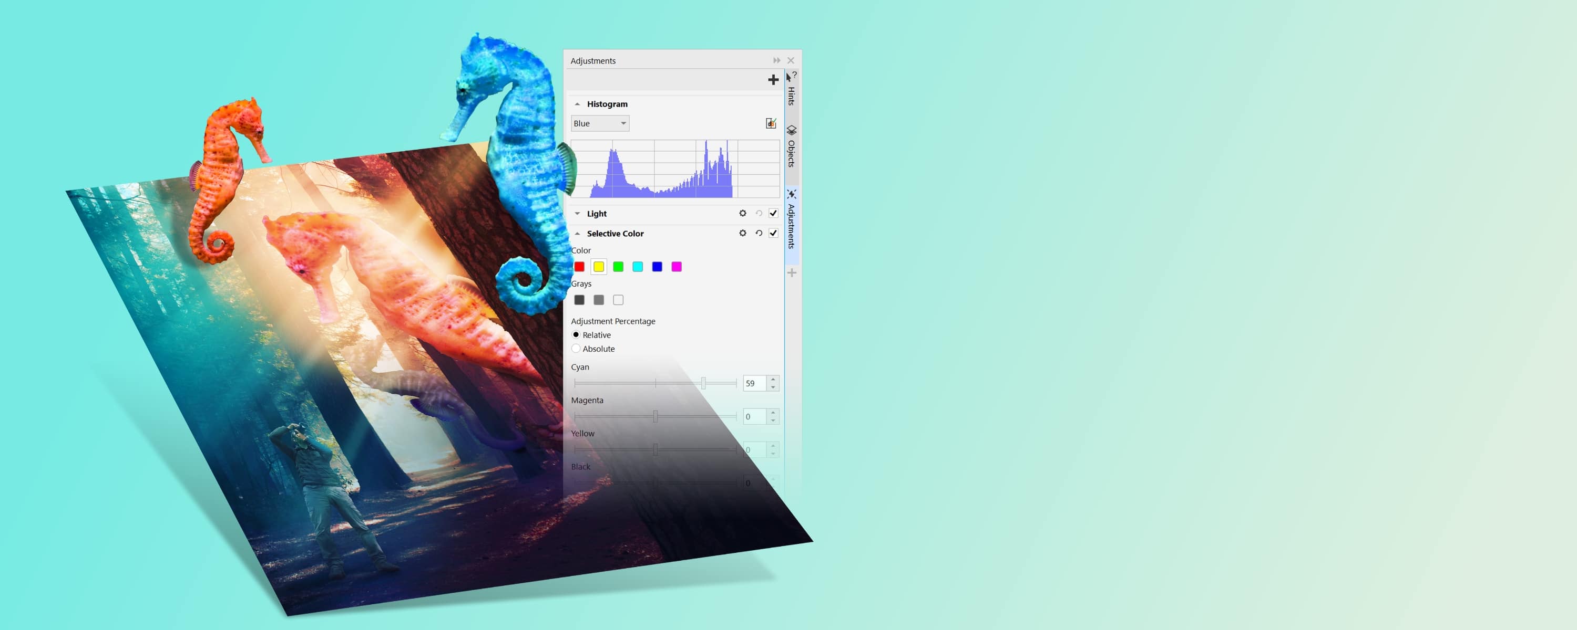1577x630 pixels.
Task: Expand the Histogram section
Action: pyautogui.click(x=578, y=103)
